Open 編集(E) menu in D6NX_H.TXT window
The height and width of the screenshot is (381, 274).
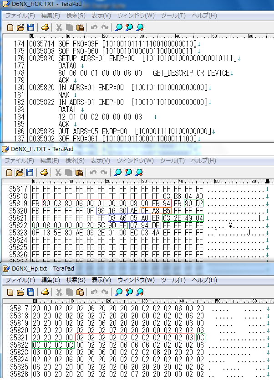click(50, 161)
